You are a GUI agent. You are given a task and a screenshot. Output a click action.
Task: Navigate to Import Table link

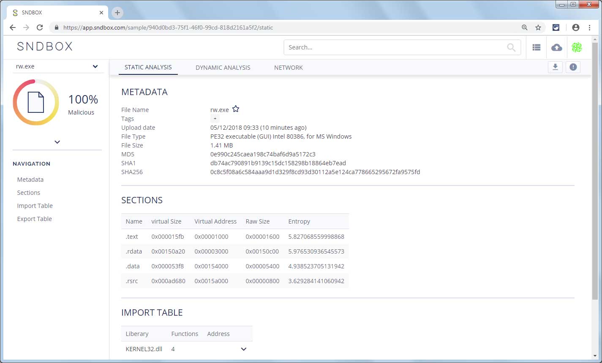pos(35,206)
